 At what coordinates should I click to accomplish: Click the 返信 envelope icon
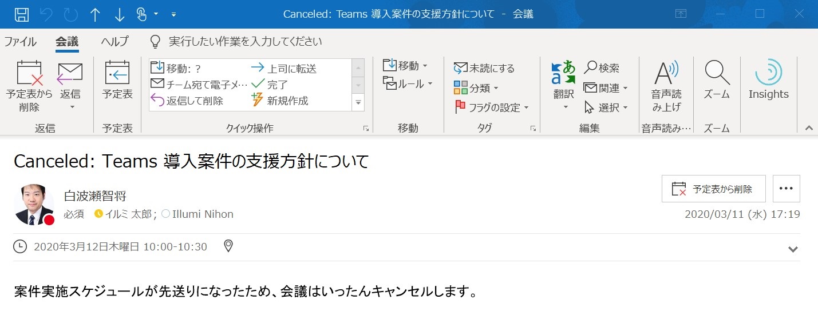(70, 73)
